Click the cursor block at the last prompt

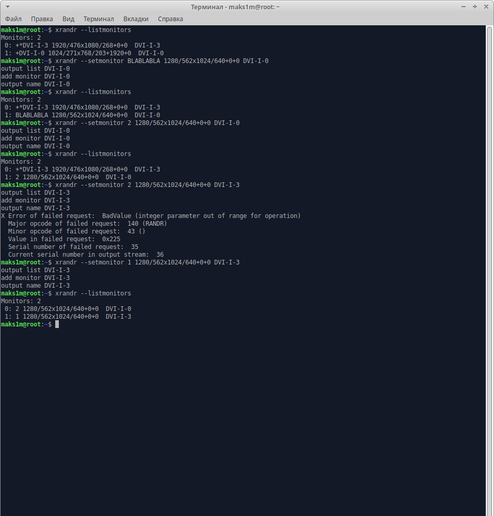(57, 324)
